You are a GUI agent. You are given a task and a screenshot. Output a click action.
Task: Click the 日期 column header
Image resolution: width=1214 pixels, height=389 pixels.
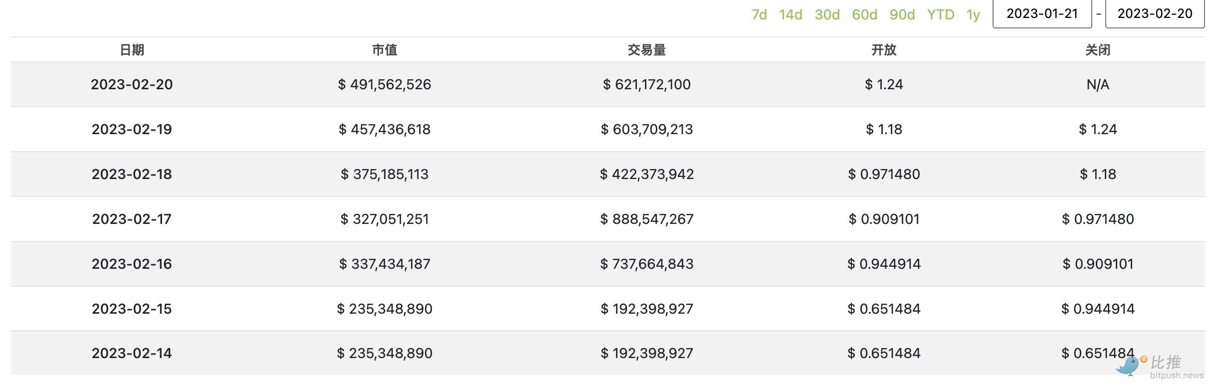click(x=132, y=50)
